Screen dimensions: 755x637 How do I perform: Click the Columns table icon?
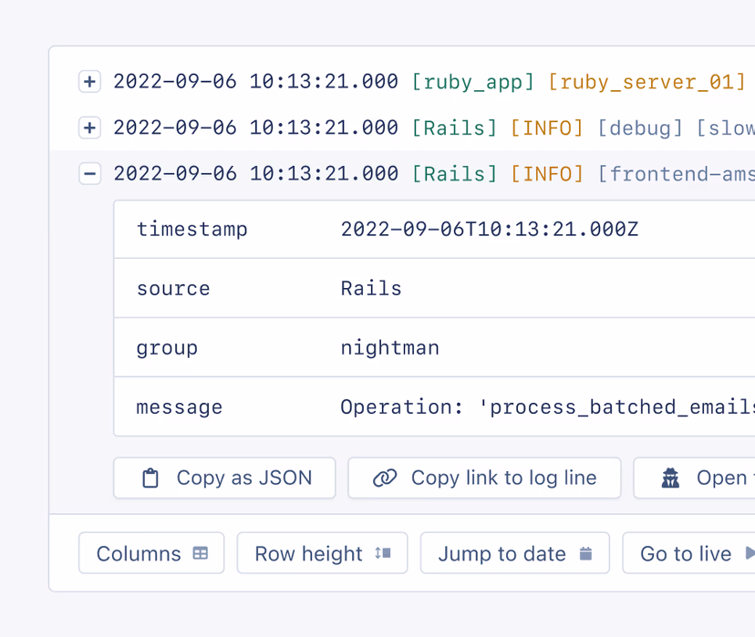point(201,553)
